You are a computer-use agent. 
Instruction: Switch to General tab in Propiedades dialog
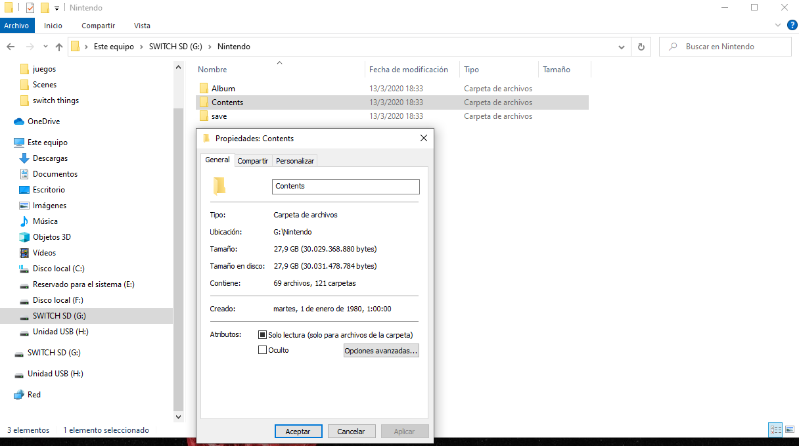(217, 160)
